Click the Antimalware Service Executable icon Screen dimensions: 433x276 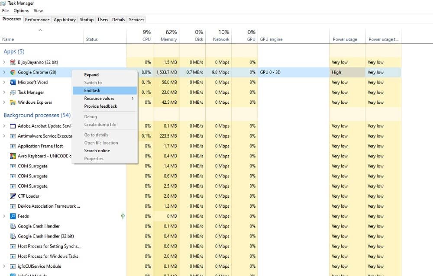pos(13,136)
